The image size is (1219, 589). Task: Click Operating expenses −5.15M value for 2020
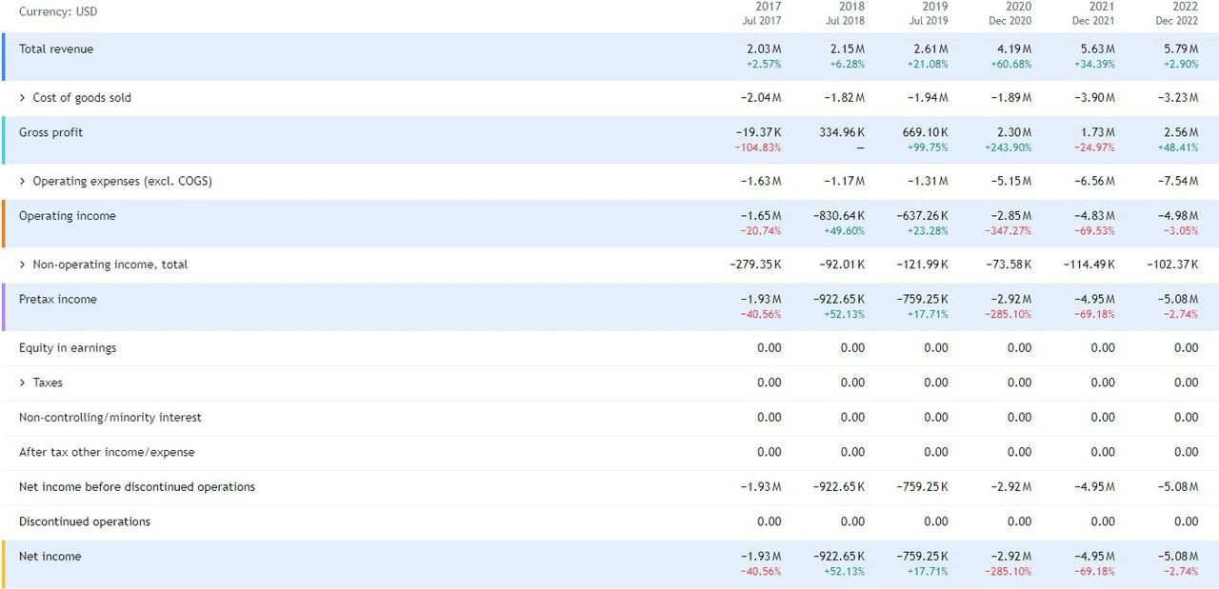[1009, 182]
